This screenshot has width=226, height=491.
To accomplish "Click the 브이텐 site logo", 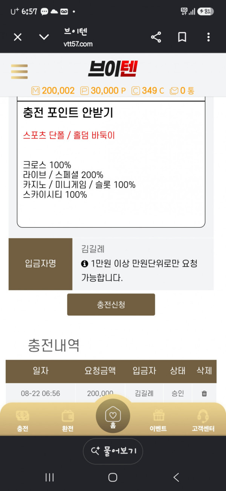I will click(113, 69).
